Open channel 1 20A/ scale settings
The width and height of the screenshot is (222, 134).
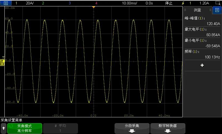coord(29,3)
